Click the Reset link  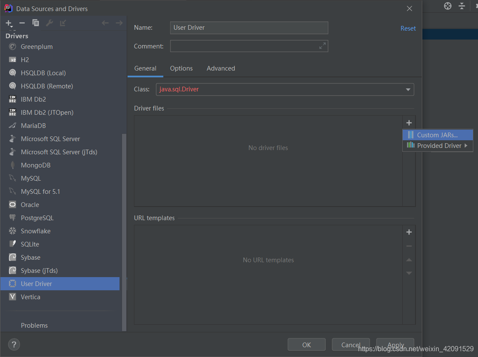click(408, 28)
